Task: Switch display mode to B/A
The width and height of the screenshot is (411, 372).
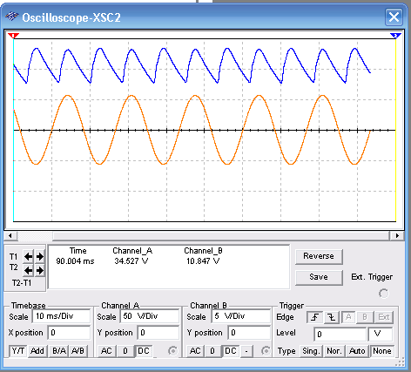Action: pos(59,351)
